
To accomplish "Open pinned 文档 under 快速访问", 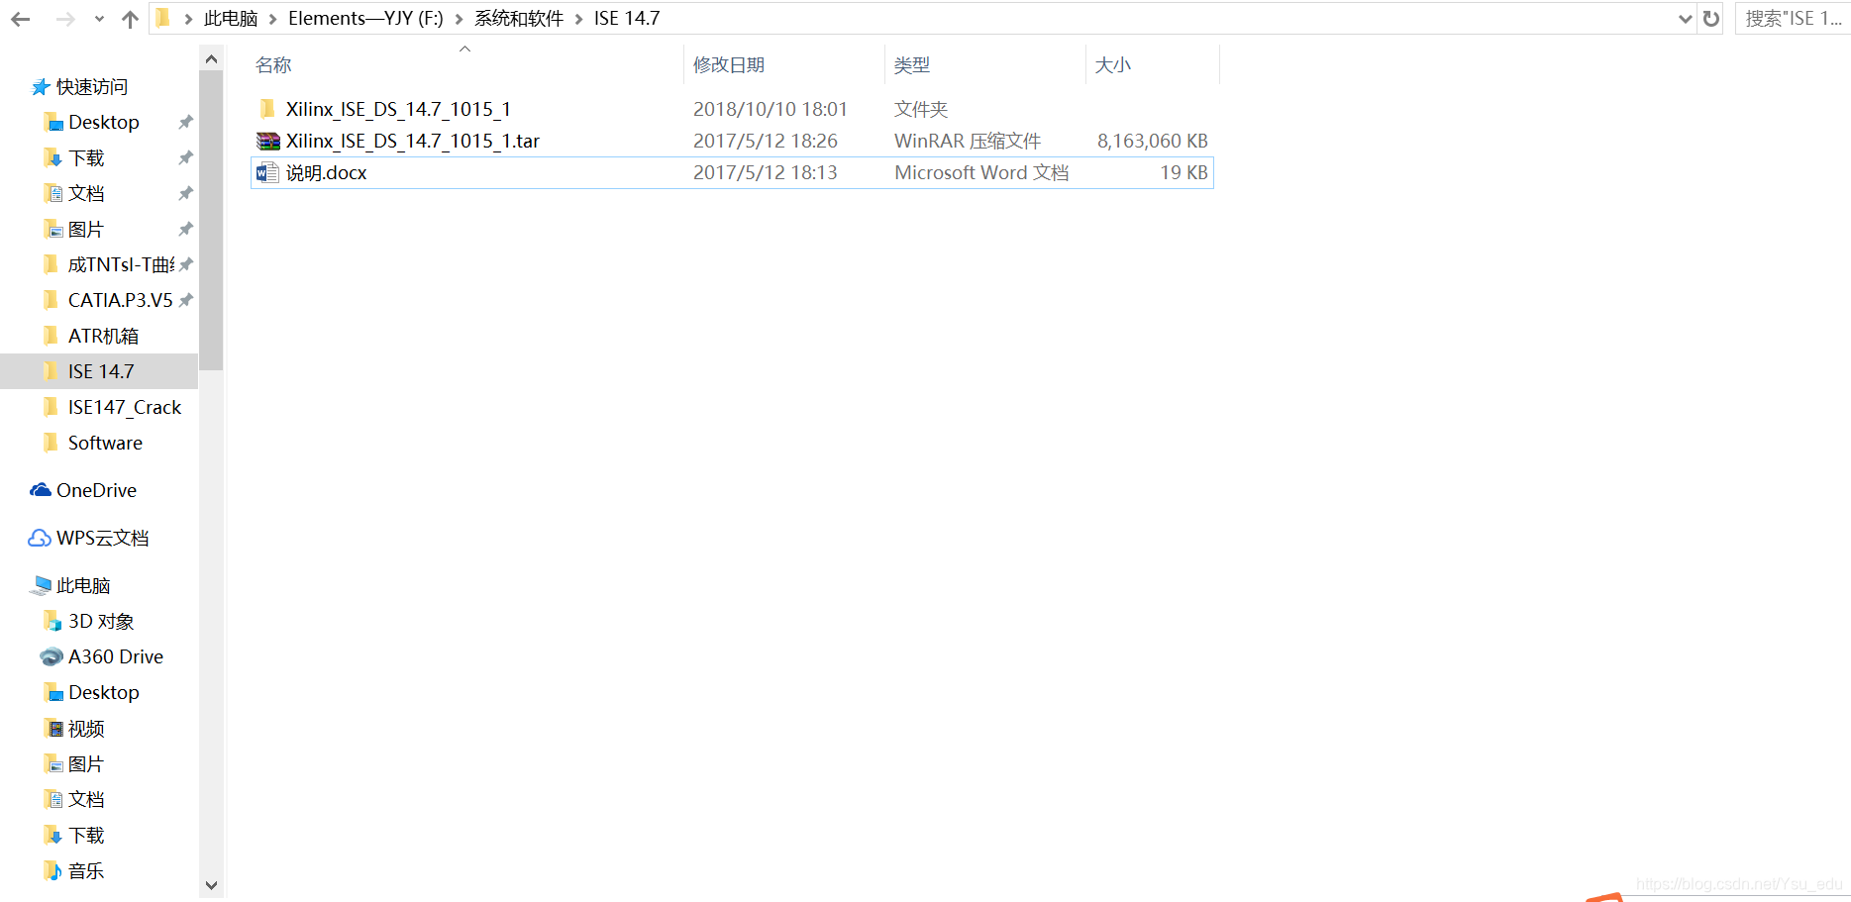I will pos(86,193).
